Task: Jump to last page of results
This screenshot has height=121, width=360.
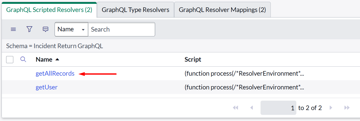Action: [x=347, y=108]
